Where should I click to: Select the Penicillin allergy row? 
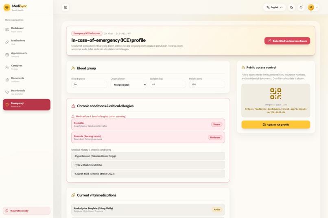(148, 125)
